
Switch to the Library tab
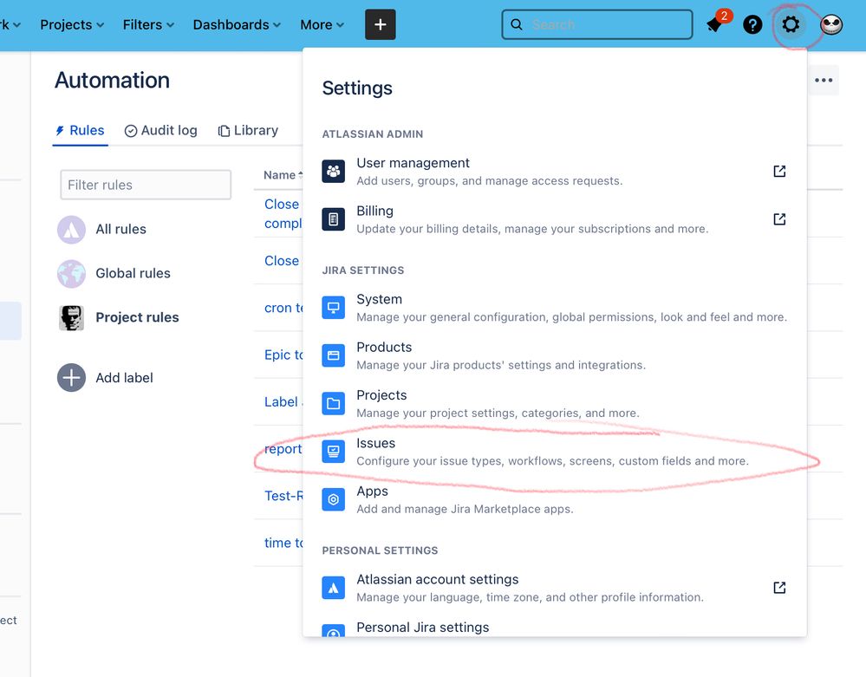[248, 130]
